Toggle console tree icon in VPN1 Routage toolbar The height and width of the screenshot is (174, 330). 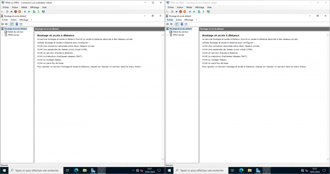tap(177, 24)
